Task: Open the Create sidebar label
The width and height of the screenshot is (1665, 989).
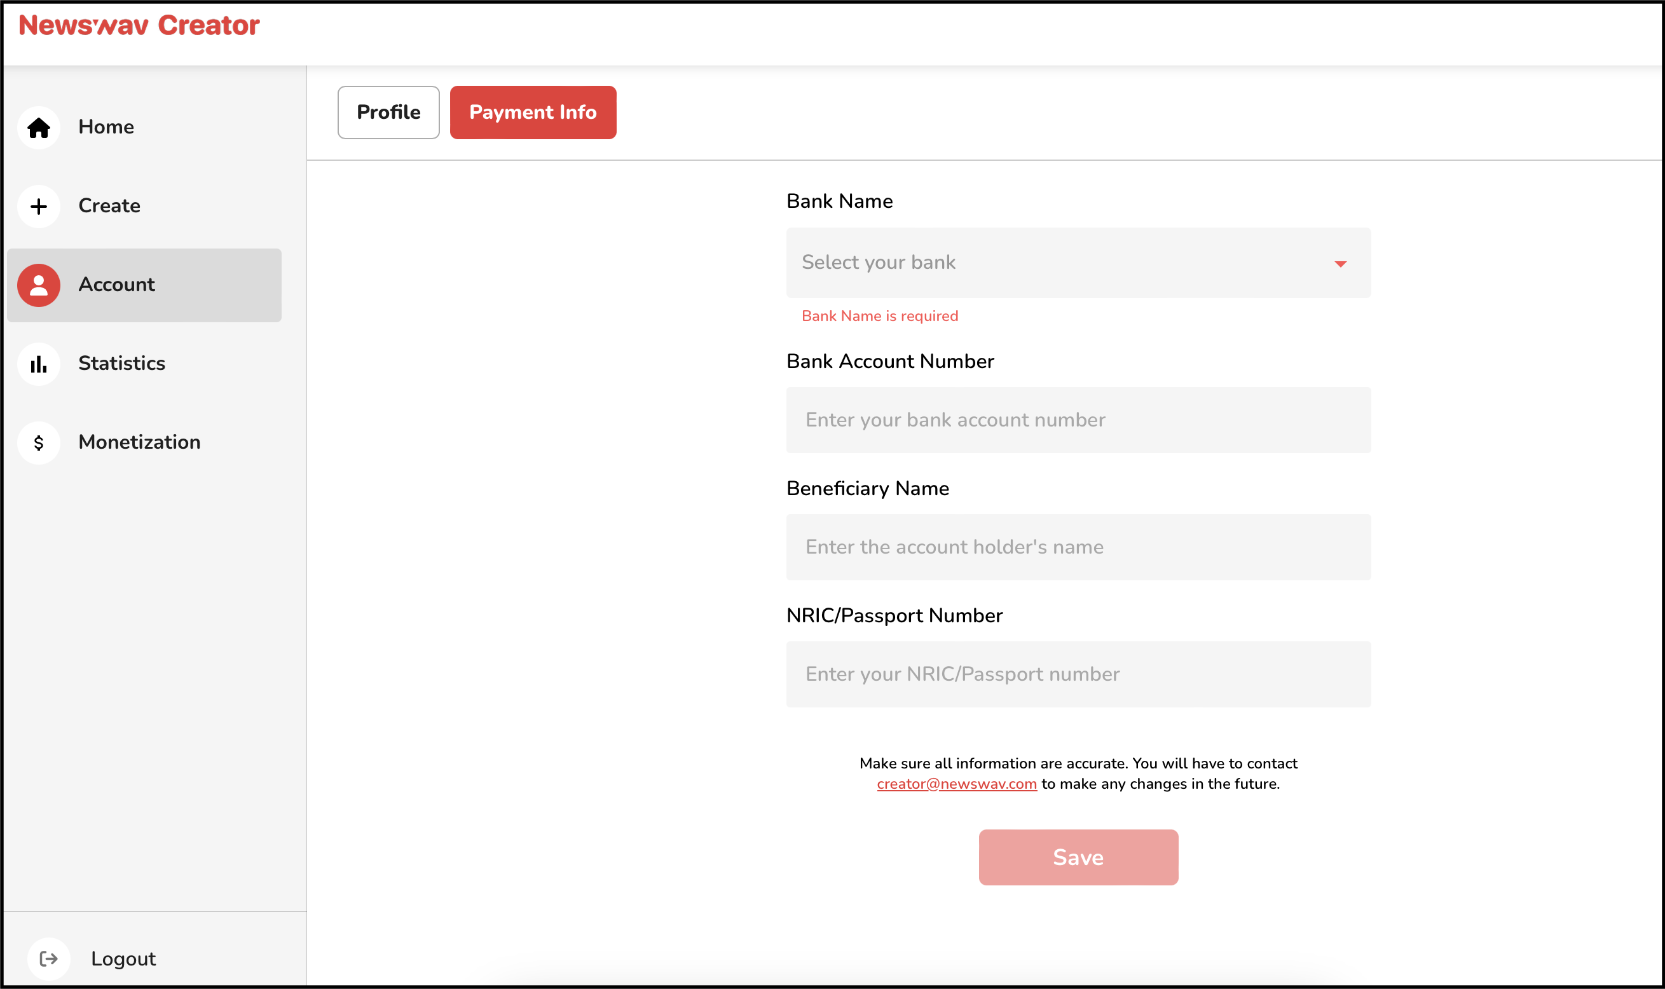Action: [109, 205]
